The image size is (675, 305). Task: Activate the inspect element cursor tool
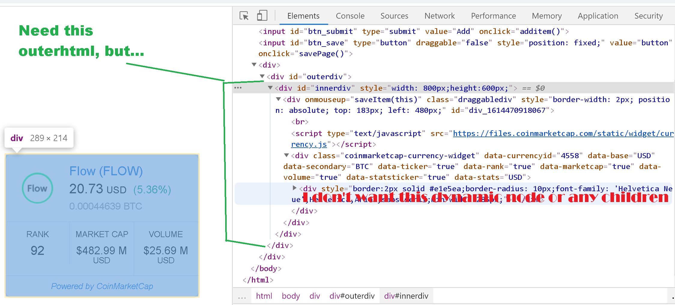pos(244,16)
